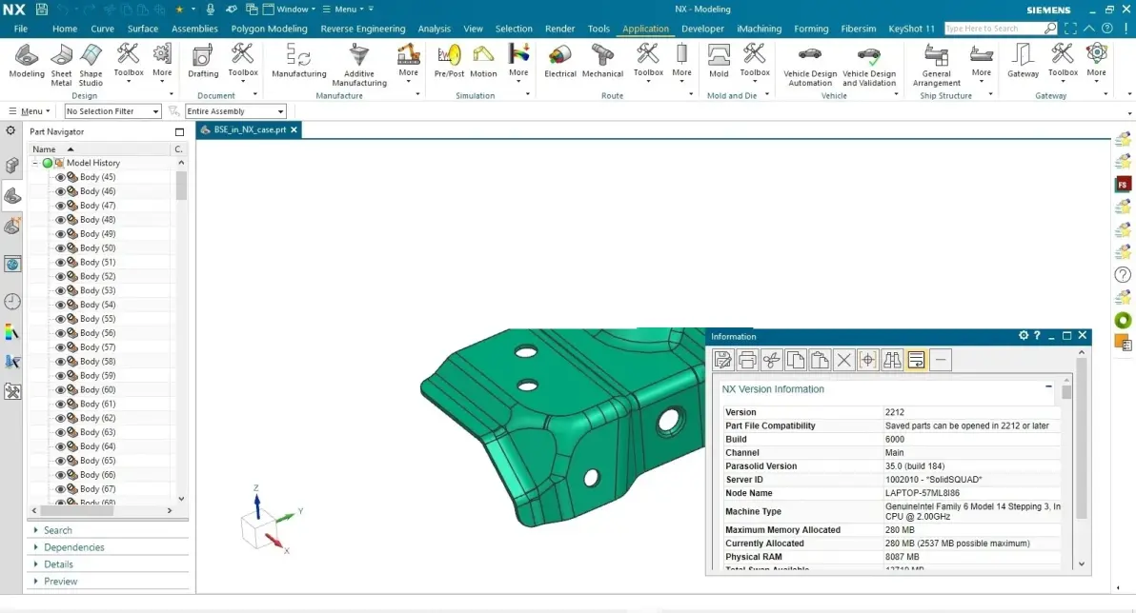Start Additive Manufacturing application
1136x613 pixels.
pyautogui.click(x=359, y=65)
